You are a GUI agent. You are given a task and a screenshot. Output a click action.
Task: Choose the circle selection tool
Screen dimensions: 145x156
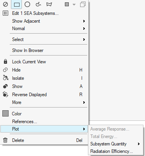tap(27, 4)
